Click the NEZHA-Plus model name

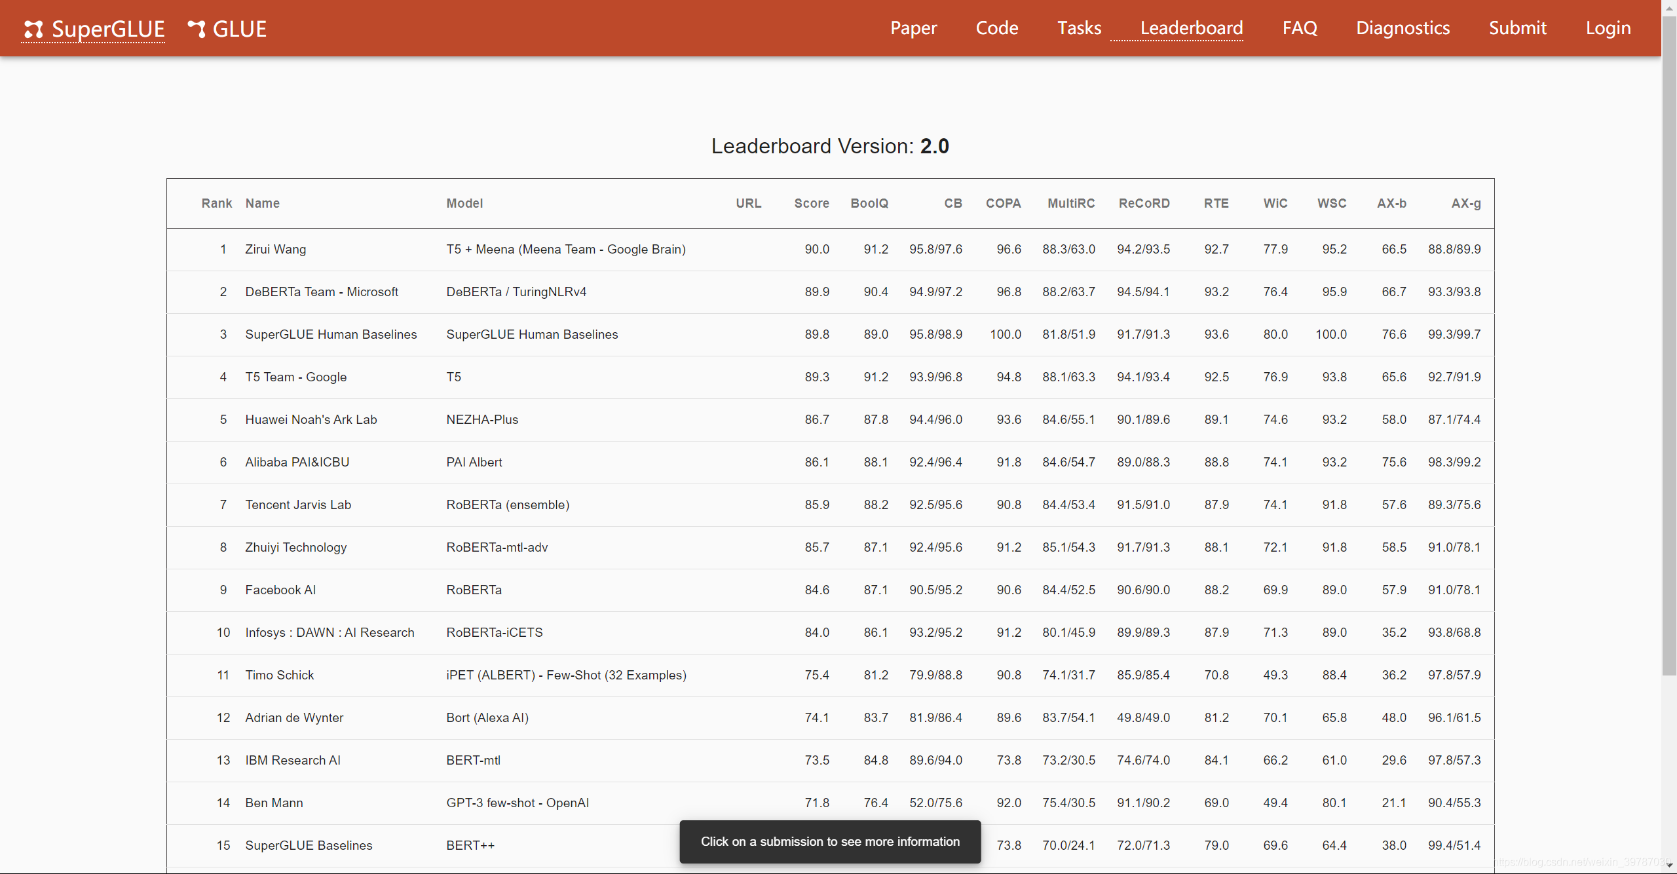[x=482, y=419]
